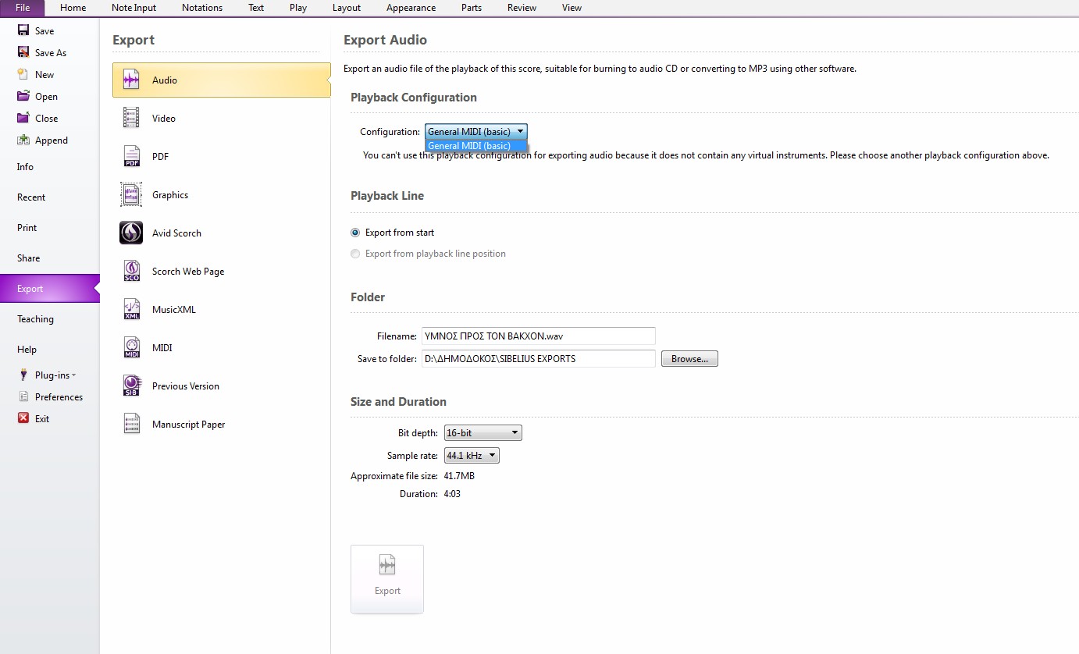Open the File tab
The width and height of the screenshot is (1079, 654).
coord(23,8)
